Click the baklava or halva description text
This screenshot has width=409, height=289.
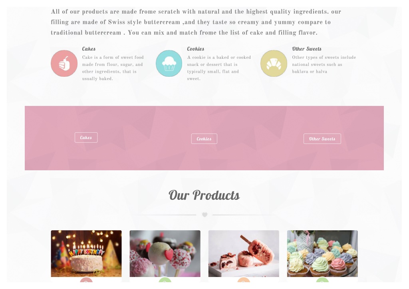pyautogui.click(x=310, y=72)
